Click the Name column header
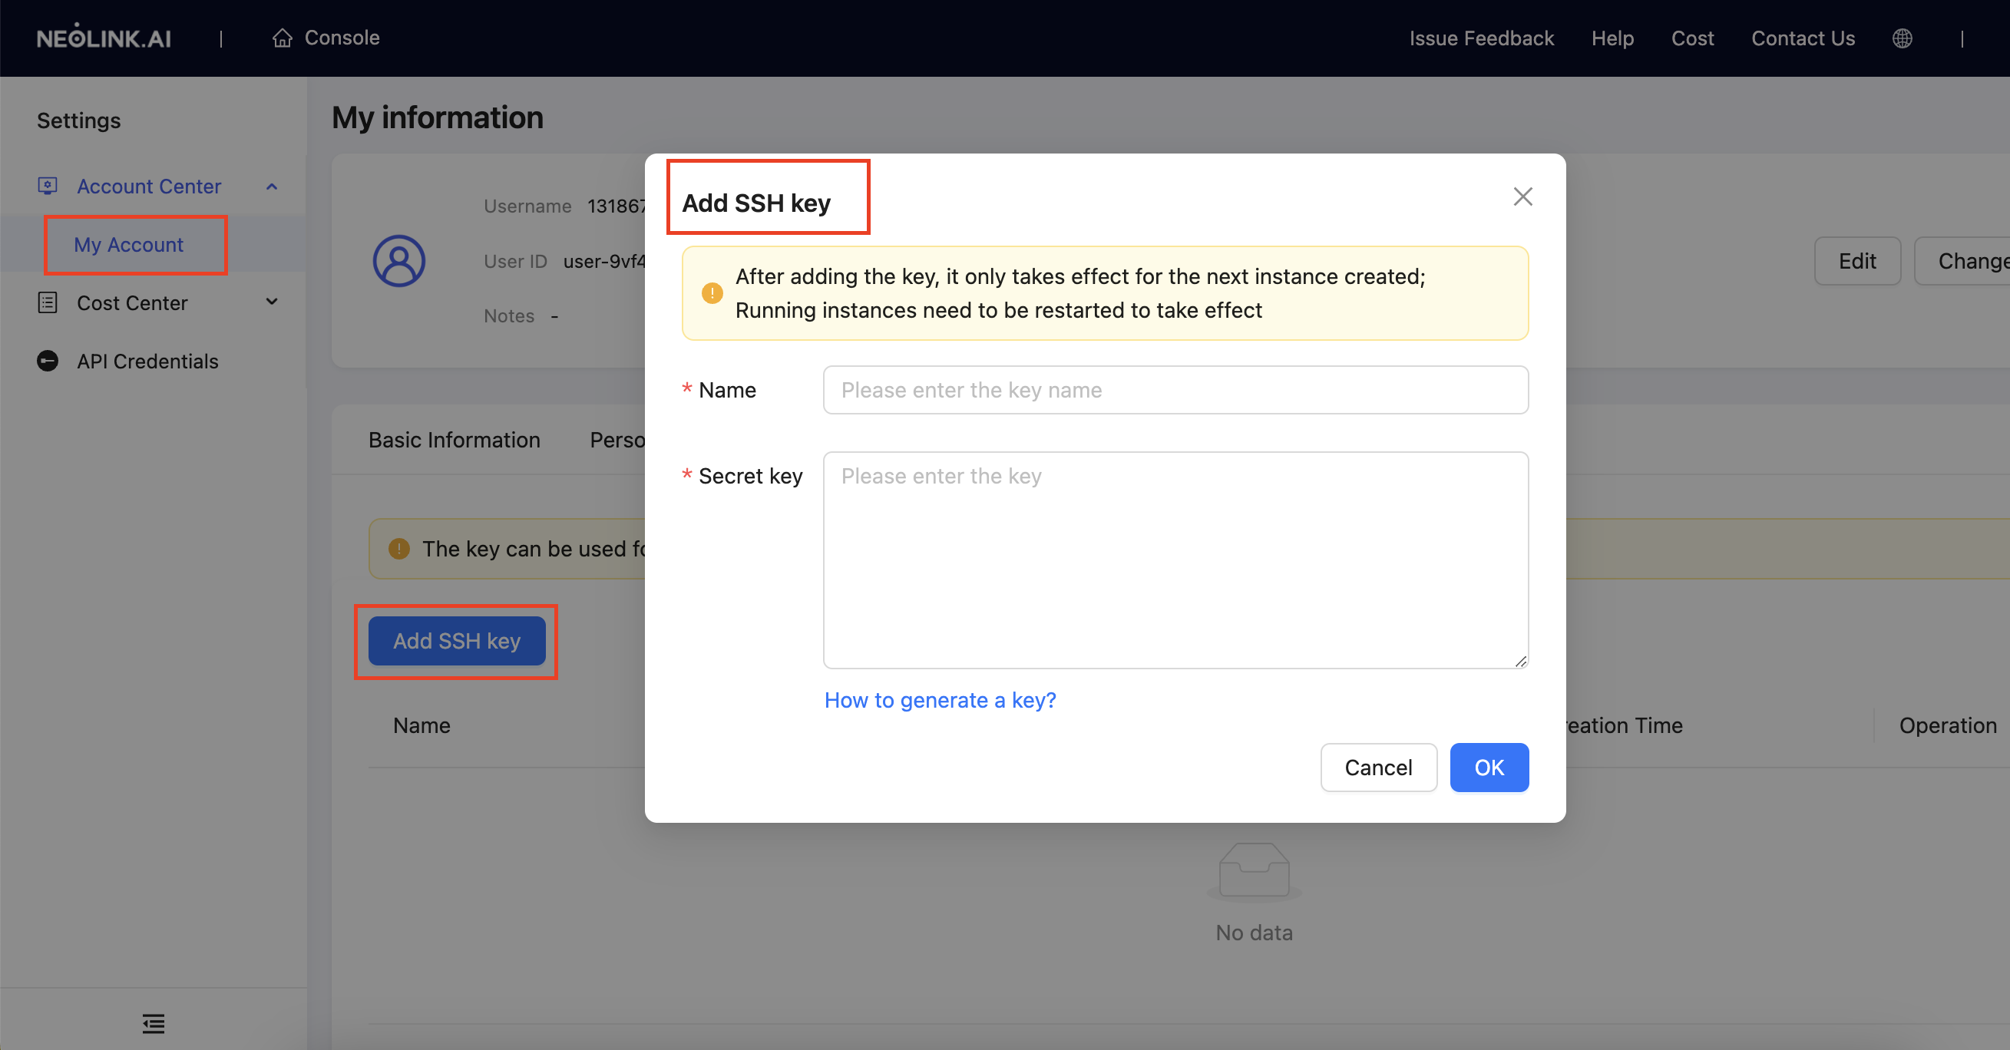 tap(422, 725)
